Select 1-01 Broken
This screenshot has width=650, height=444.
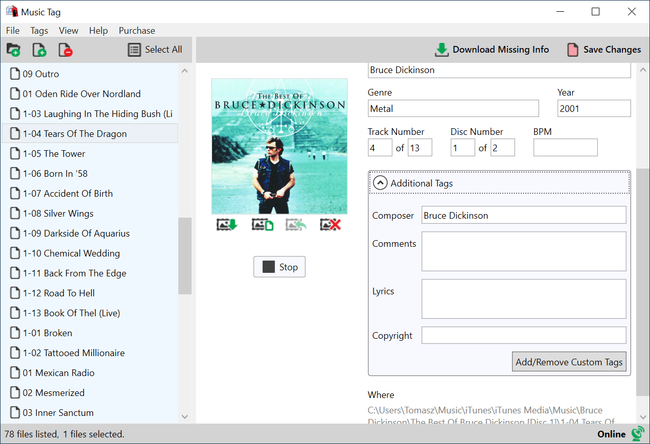(89, 333)
